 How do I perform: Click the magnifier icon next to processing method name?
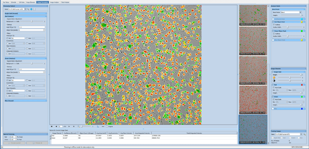[x=28, y=9]
